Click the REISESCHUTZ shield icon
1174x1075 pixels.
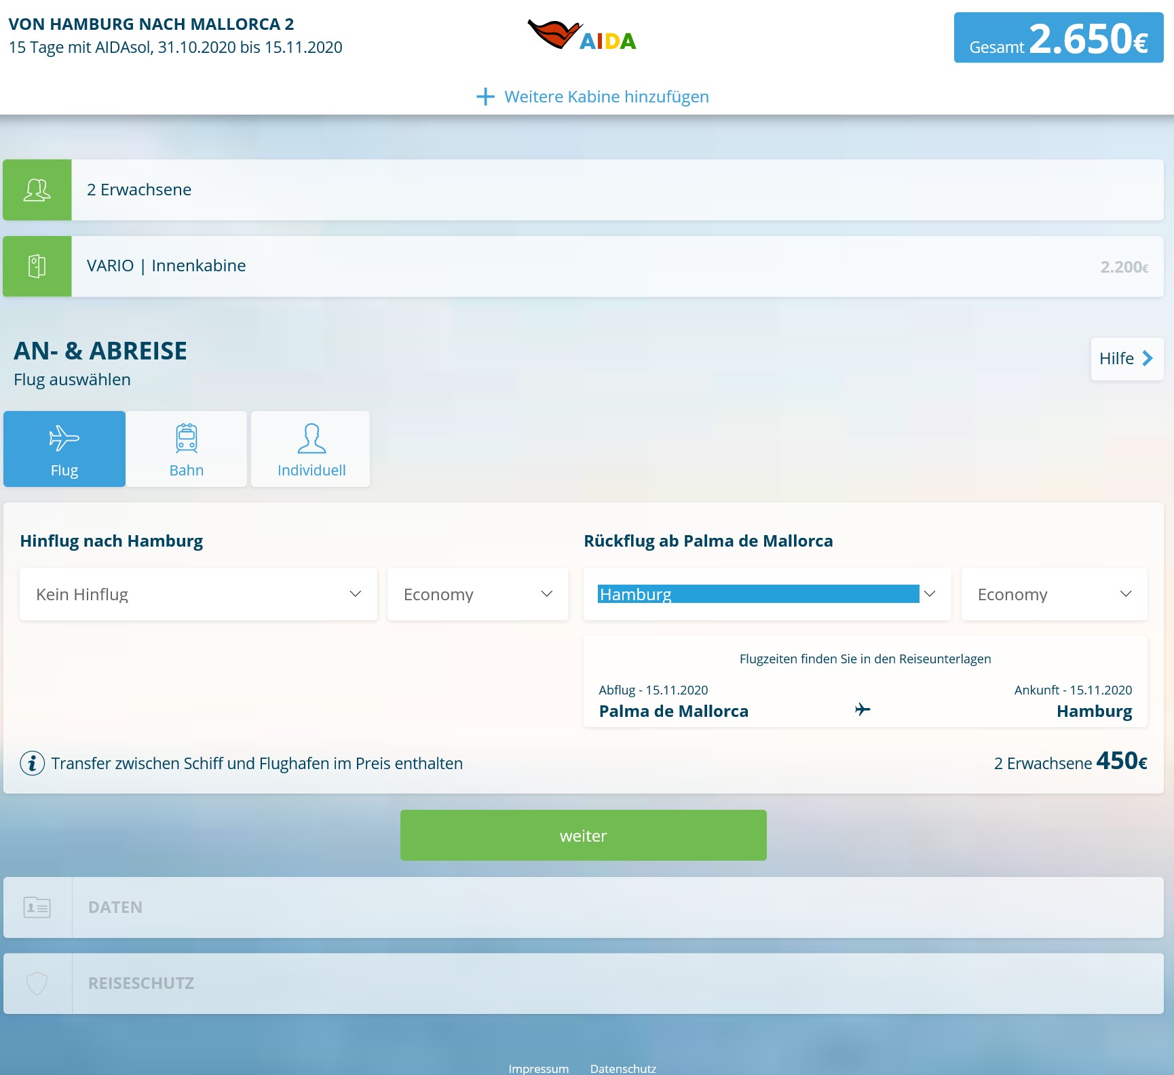(37, 983)
